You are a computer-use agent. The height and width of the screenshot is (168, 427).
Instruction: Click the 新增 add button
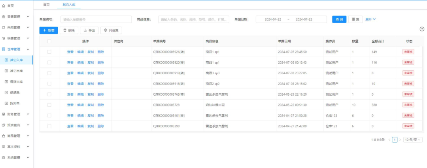tap(49, 30)
